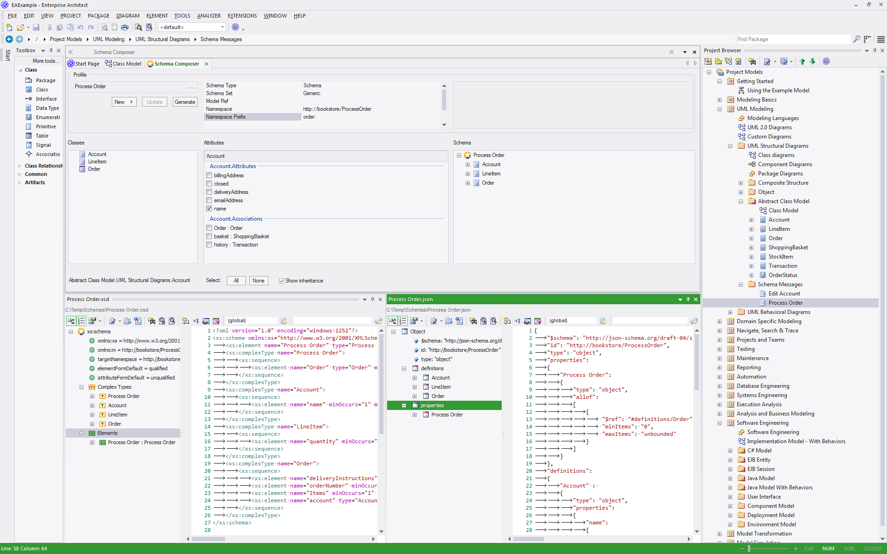The image size is (887, 554).
Task: Click the Generate button
Action: [x=185, y=102]
